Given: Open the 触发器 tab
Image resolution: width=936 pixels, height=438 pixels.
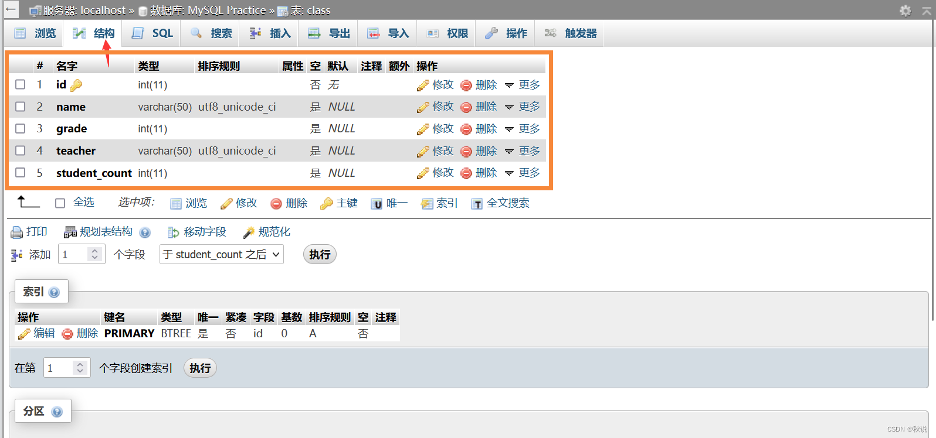Looking at the screenshot, I should 570,33.
